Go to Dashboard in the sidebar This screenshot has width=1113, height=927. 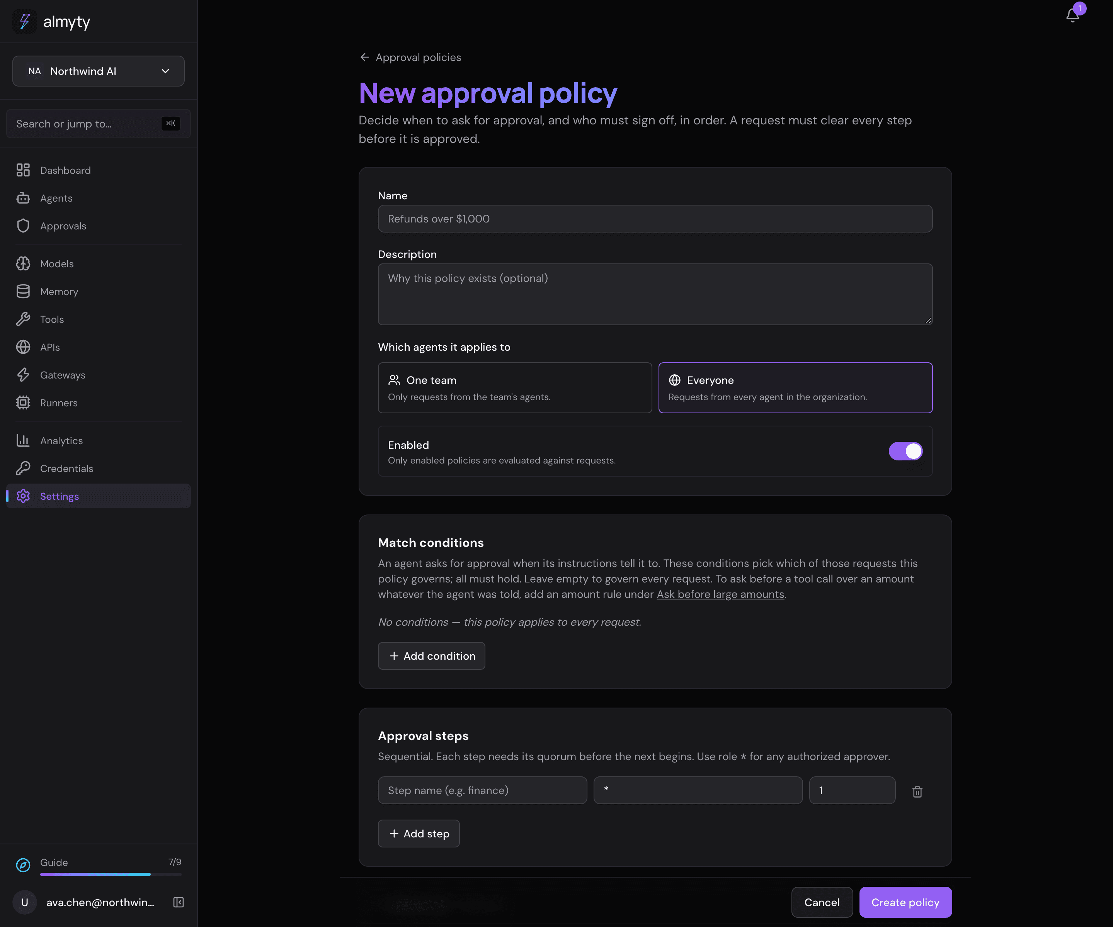point(99,170)
